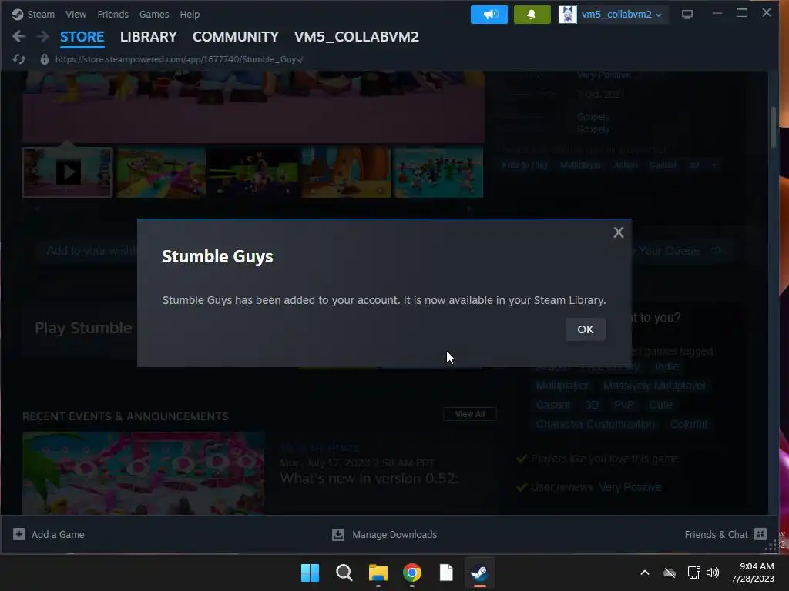This screenshot has width=789, height=591.
Task: Select the second screenshot thumbnail
Action: 160,172
